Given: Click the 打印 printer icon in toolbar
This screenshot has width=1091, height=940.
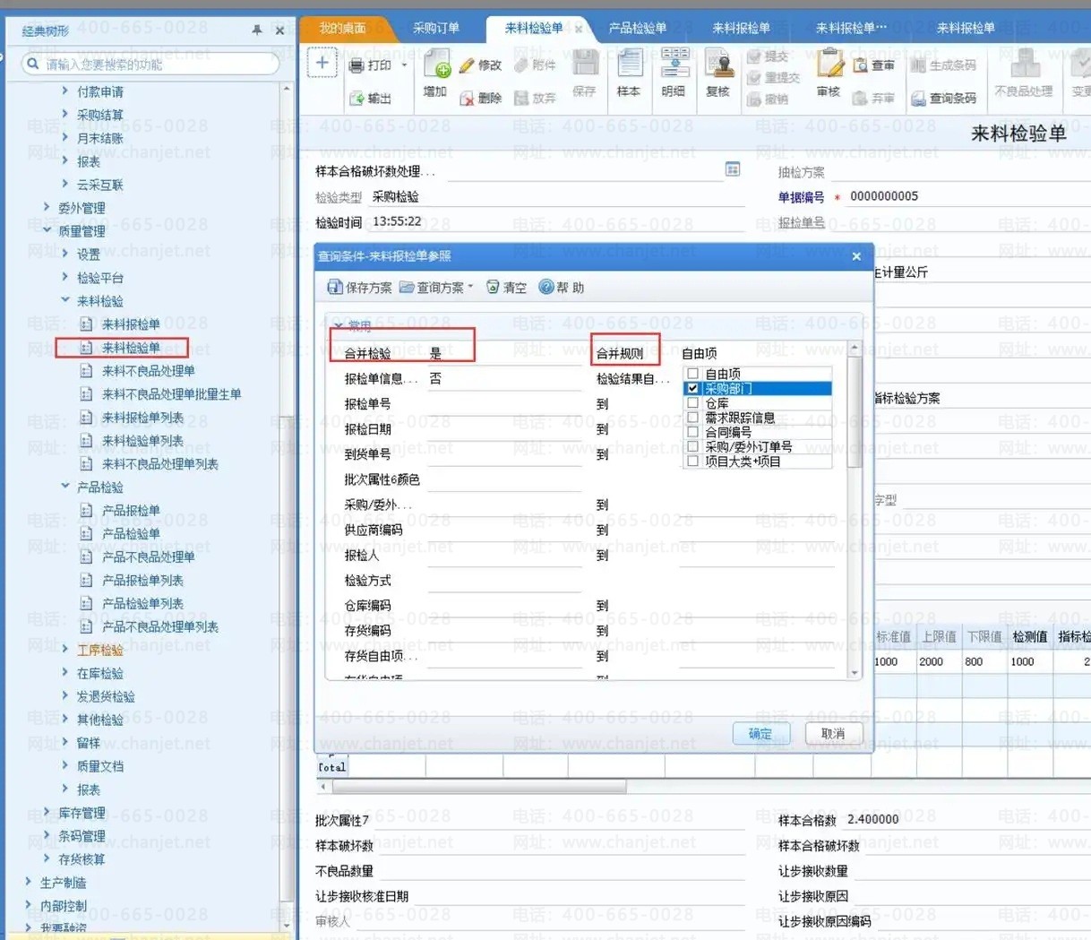Looking at the screenshot, I should tap(357, 65).
